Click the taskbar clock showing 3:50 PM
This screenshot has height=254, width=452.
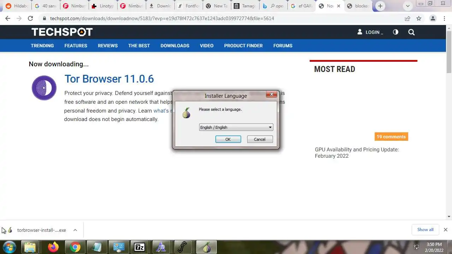[434, 247]
